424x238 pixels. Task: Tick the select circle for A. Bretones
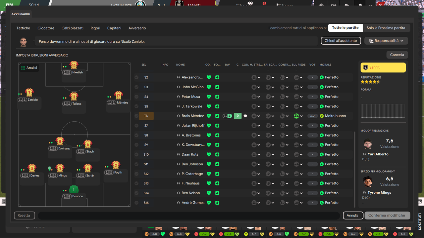tap(136, 135)
